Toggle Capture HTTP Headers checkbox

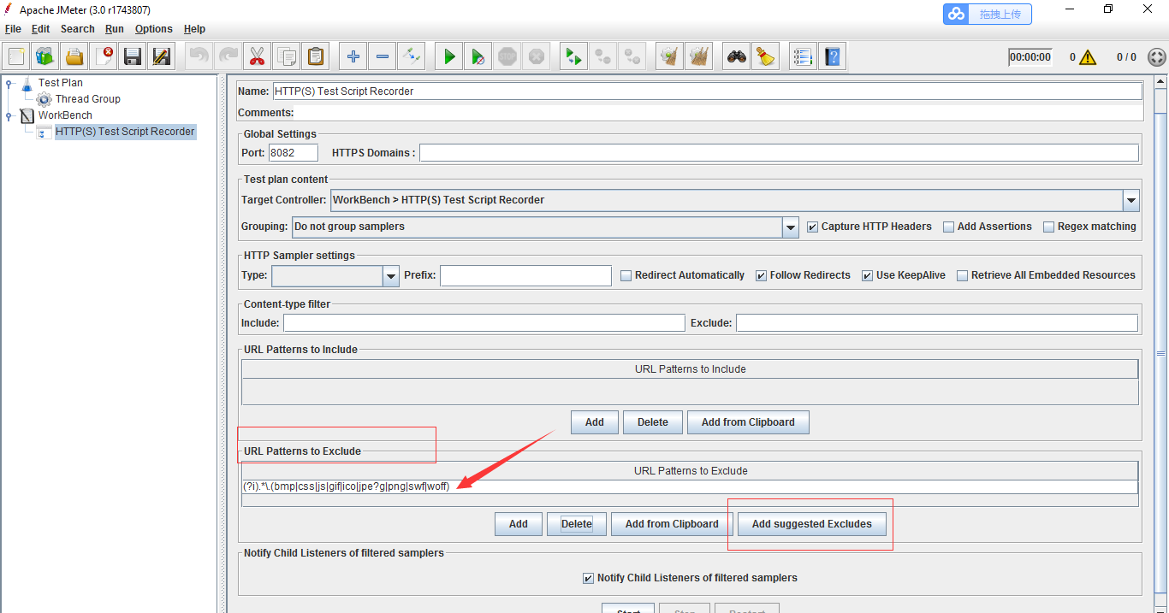(813, 227)
